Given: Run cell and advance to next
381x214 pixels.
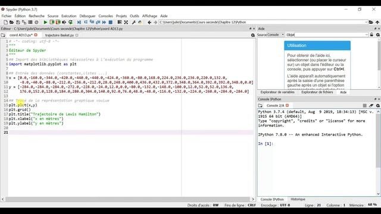Looking at the screenshot, I should point(58,23).
